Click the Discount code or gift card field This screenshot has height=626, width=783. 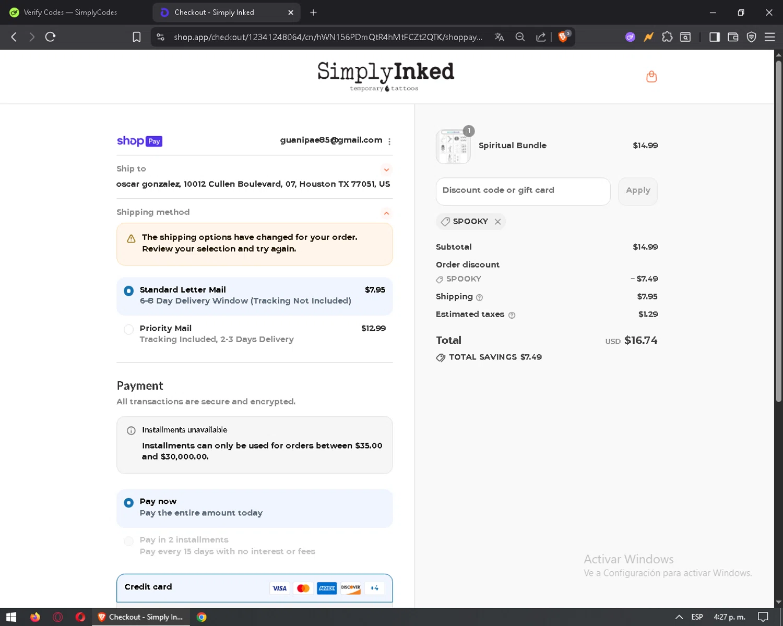point(523,191)
